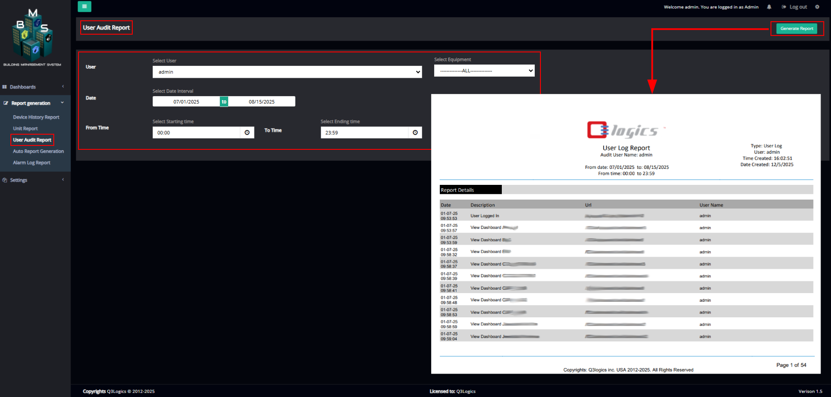Image resolution: width=831 pixels, height=397 pixels.
Task: Click the Log out icon
Action: click(x=783, y=6)
